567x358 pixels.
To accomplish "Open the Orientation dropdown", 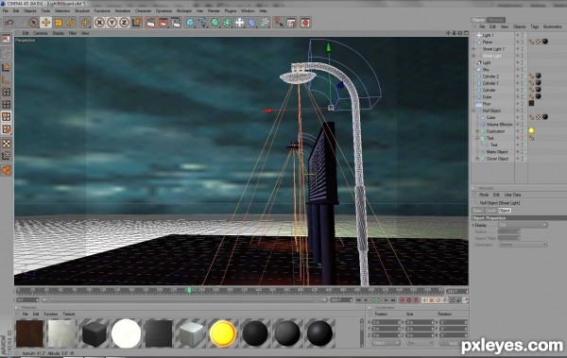I will click(x=523, y=245).
